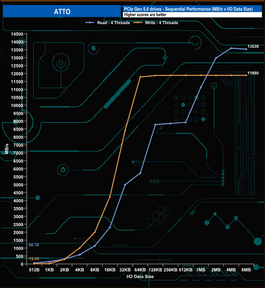Select the 11880 write end data label

pyautogui.click(x=253, y=73)
